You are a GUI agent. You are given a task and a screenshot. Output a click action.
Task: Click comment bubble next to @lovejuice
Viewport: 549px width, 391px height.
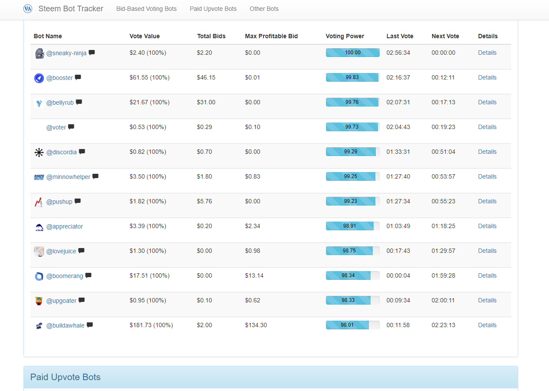(x=81, y=251)
